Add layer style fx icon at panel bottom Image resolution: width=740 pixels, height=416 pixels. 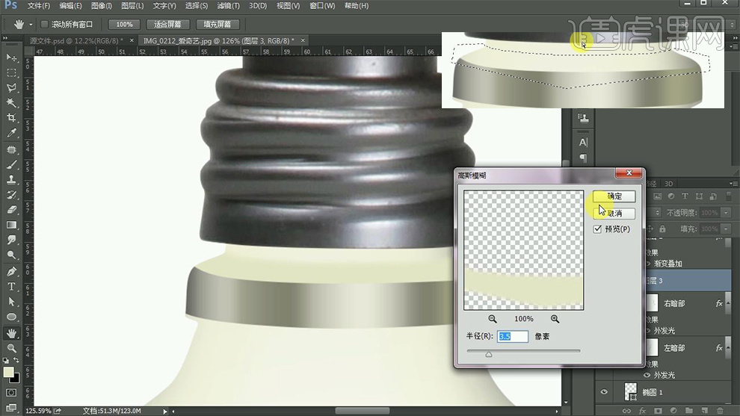(x=642, y=411)
